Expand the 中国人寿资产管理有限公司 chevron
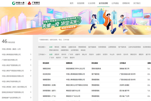151x101 pixels. pos(31,65)
